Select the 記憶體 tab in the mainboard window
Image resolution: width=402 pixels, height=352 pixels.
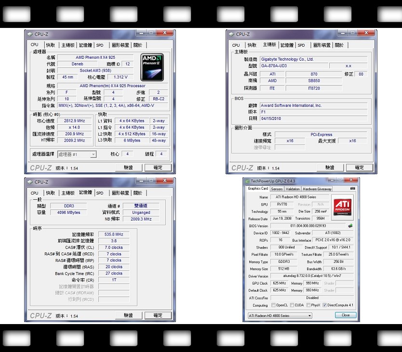coord(287,45)
